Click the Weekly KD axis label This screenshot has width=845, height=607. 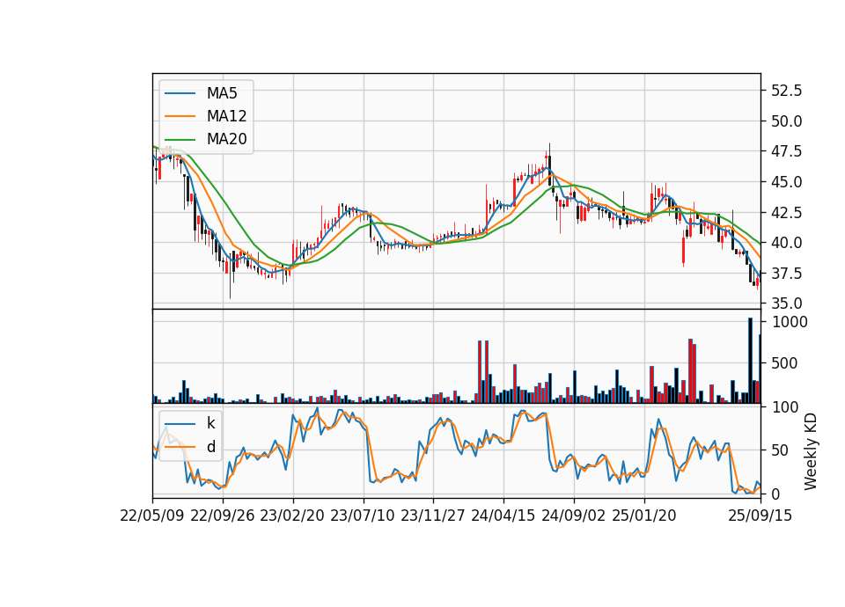point(810,451)
